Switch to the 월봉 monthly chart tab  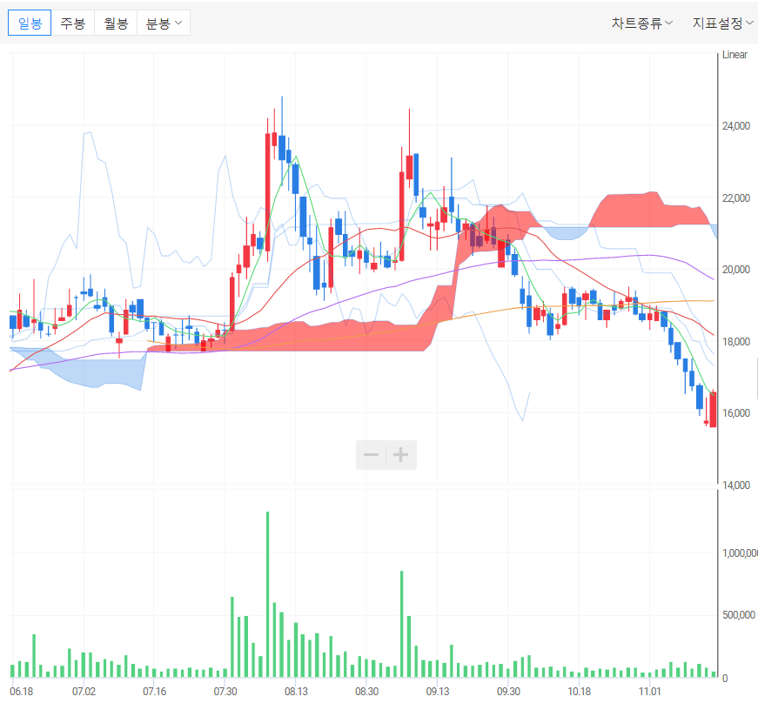(x=116, y=23)
